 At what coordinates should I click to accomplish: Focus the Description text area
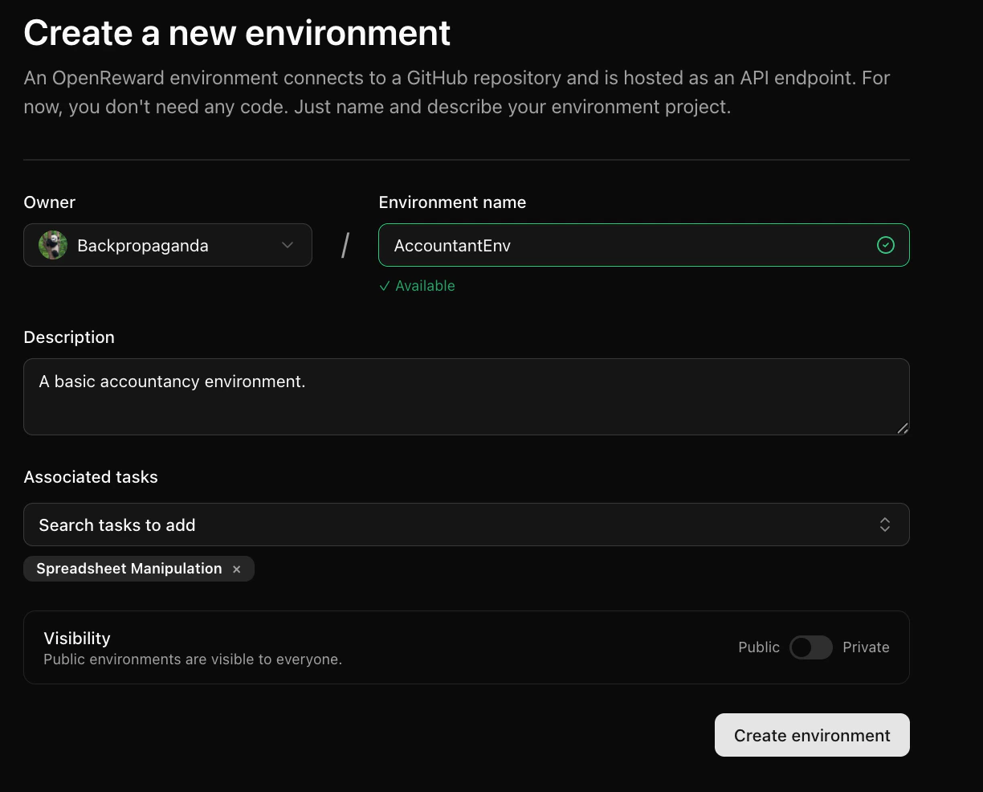point(467,396)
